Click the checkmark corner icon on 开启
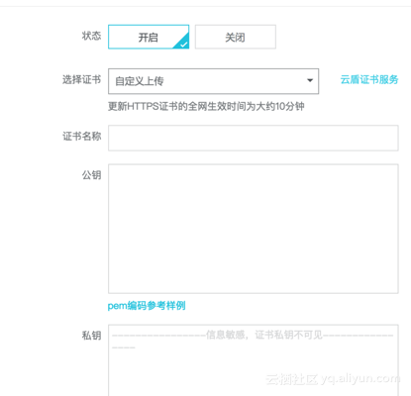Viewport: 411px width, 396px height. click(183, 43)
